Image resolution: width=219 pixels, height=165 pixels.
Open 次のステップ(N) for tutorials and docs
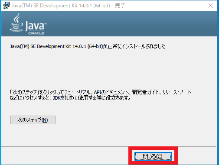pyautogui.click(x=33, y=120)
